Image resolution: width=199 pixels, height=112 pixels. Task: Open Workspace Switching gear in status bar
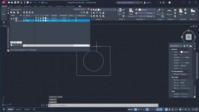tap(180, 109)
